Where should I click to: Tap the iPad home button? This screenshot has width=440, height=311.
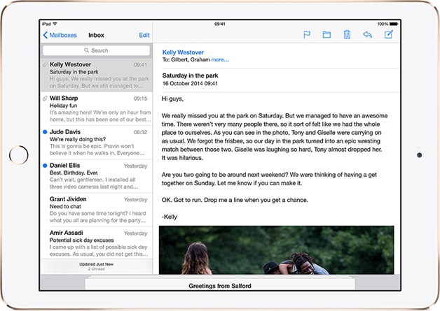coord(19,154)
